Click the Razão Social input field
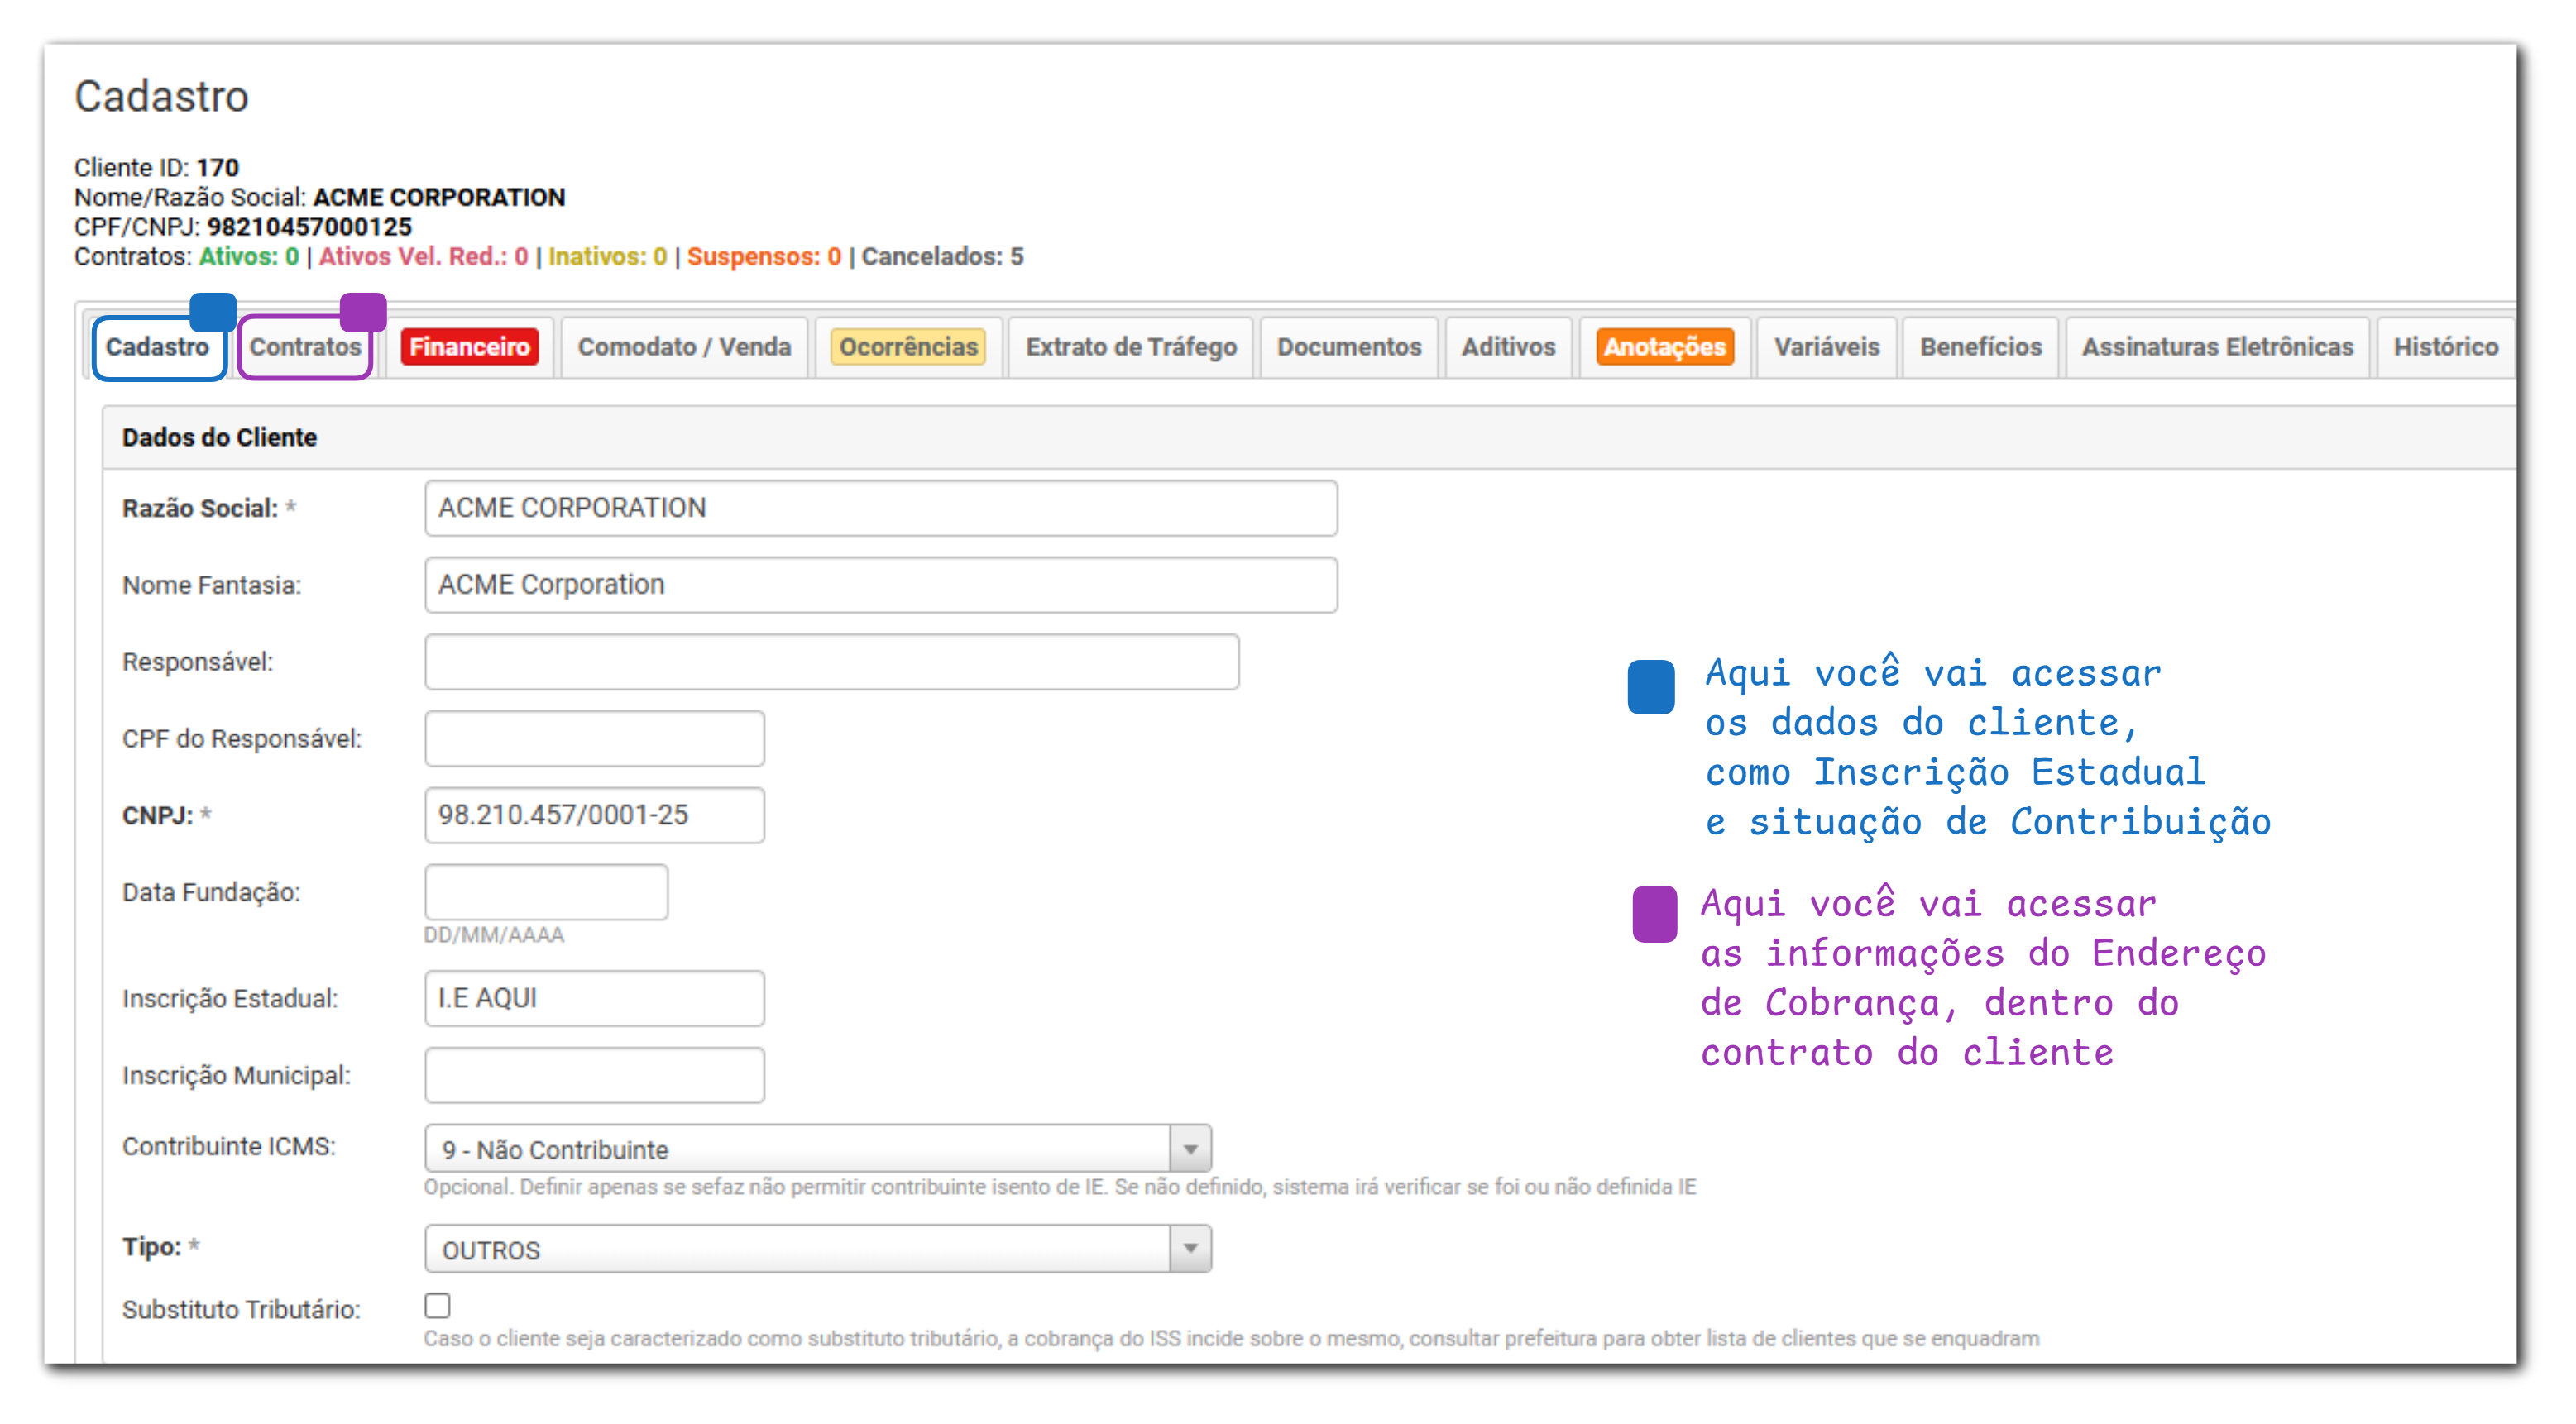This screenshot has height=1424, width=2576. coord(880,508)
